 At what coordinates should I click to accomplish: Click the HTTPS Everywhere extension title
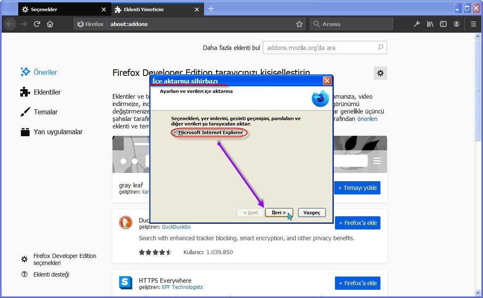[165, 281]
